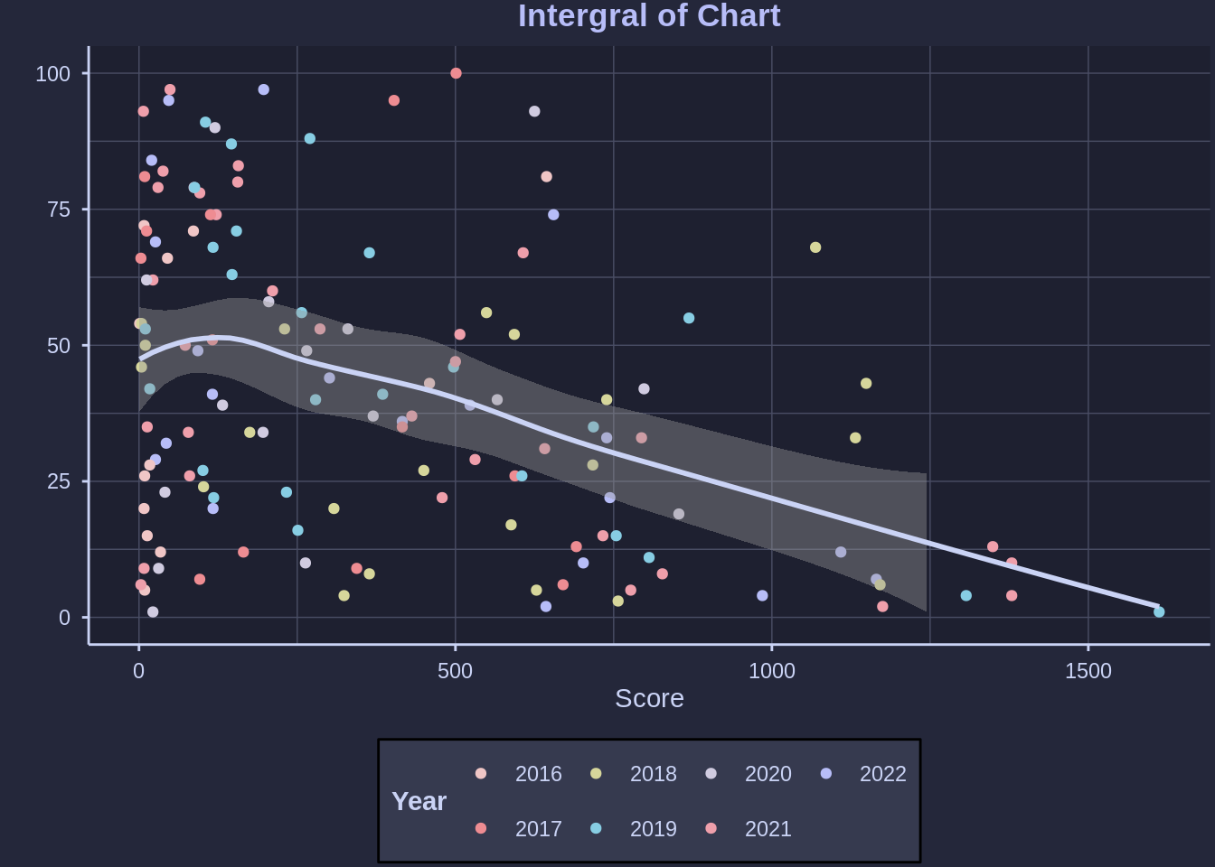Click the 2022 purple legend dot
The height and width of the screenshot is (867, 1215).
pos(825,774)
